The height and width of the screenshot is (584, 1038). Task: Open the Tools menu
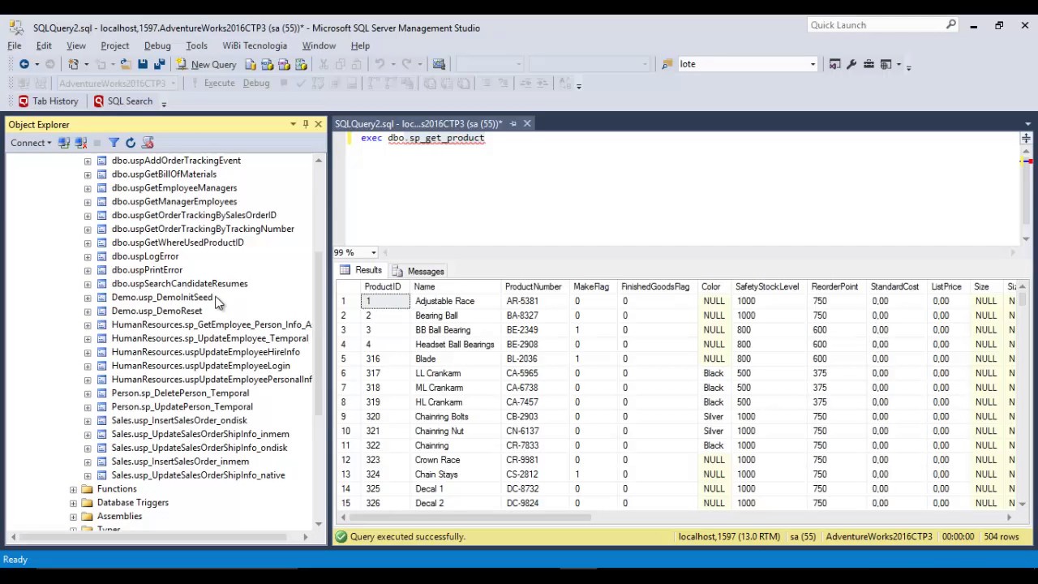[196, 45]
